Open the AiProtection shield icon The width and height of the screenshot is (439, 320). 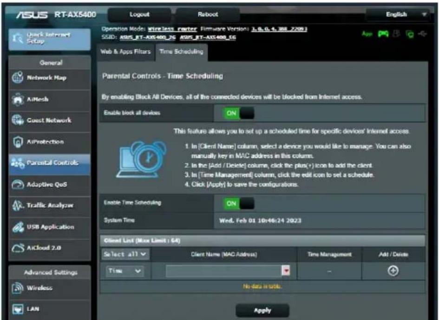pos(18,142)
